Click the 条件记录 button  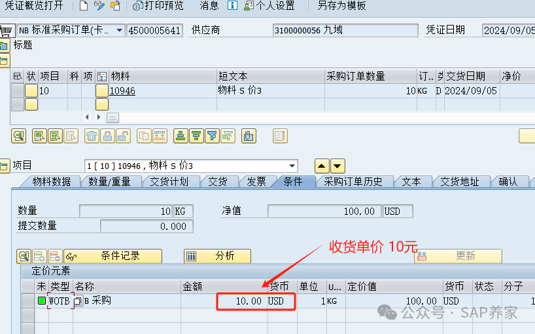(113, 256)
